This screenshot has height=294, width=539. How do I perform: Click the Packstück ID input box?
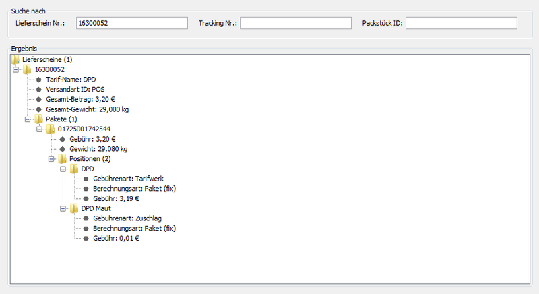coord(461,23)
